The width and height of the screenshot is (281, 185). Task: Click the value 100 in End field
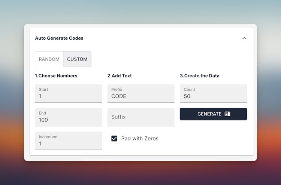43,120
